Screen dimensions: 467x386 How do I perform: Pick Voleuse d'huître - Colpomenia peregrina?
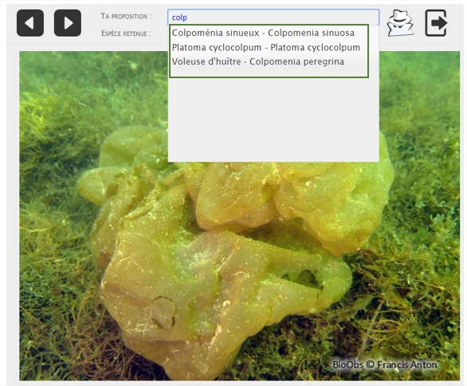click(258, 61)
